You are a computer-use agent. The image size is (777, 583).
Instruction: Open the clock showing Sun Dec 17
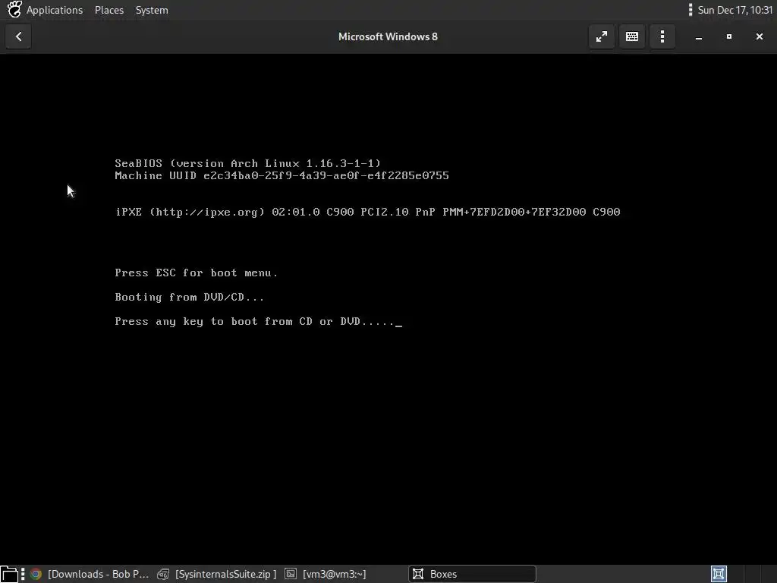[735, 10]
